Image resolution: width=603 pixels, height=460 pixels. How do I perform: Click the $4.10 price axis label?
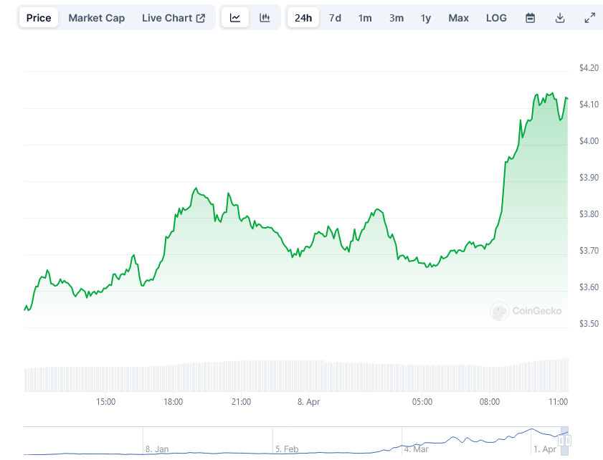[x=589, y=105]
